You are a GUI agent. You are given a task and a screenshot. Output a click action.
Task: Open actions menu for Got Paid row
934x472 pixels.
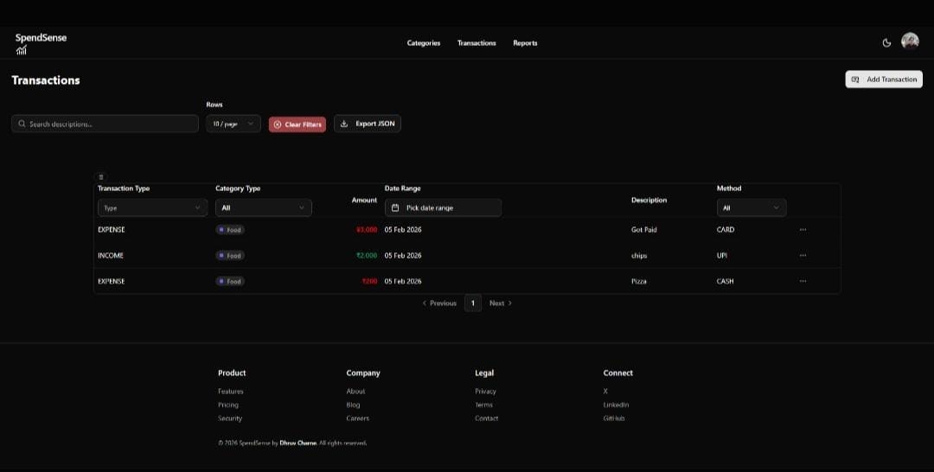click(803, 230)
